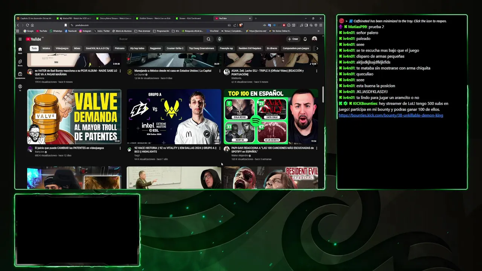Open options for Manejando a México video
Screen dimensions: 482x271
220,71
